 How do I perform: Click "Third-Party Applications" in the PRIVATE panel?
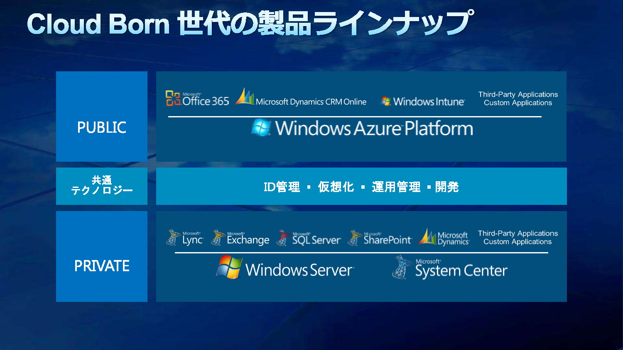518,233
